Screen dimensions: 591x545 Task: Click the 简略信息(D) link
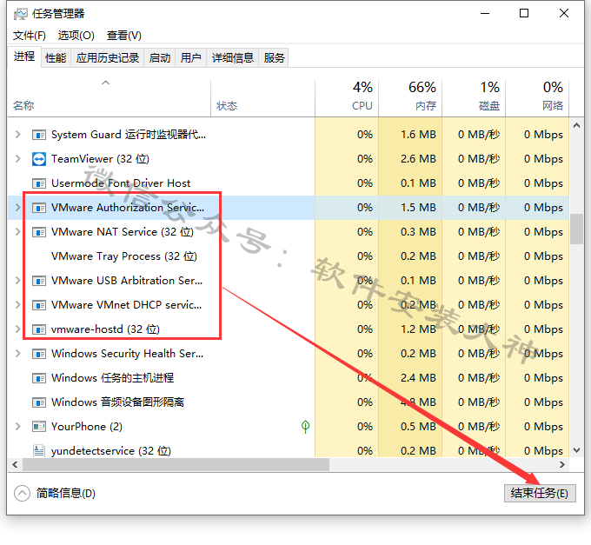point(65,494)
